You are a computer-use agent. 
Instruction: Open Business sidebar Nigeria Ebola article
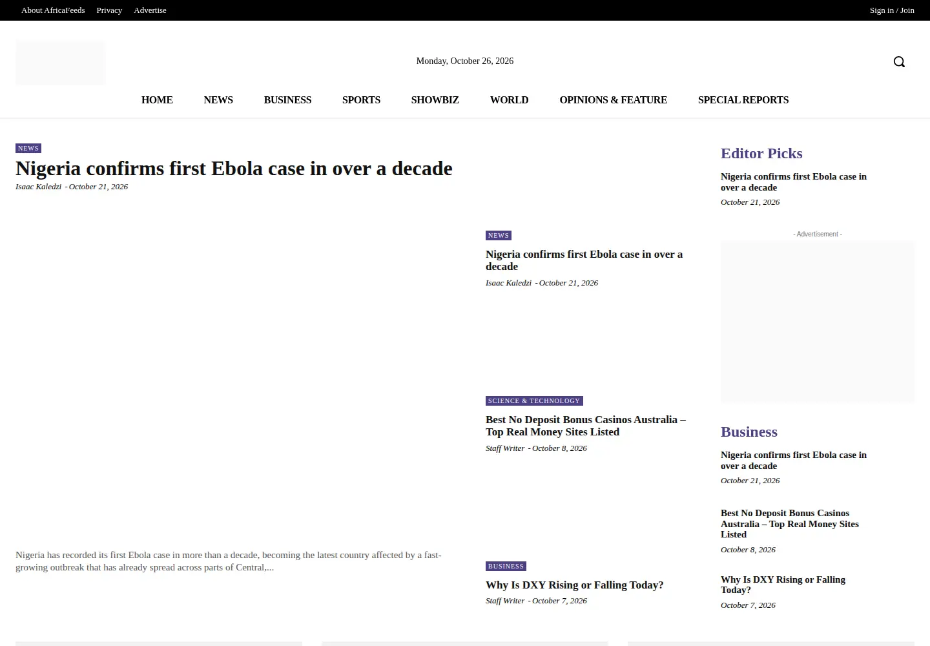(794, 461)
